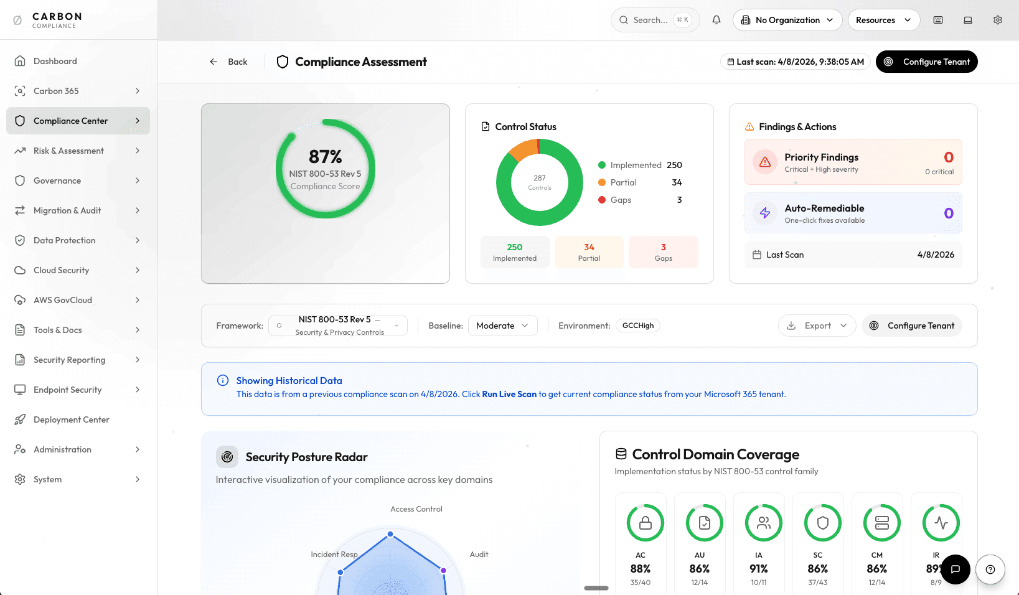This screenshot has width=1019, height=595.
Task: Select Compliance Center in sidebar
Action: pyautogui.click(x=78, y=121)
